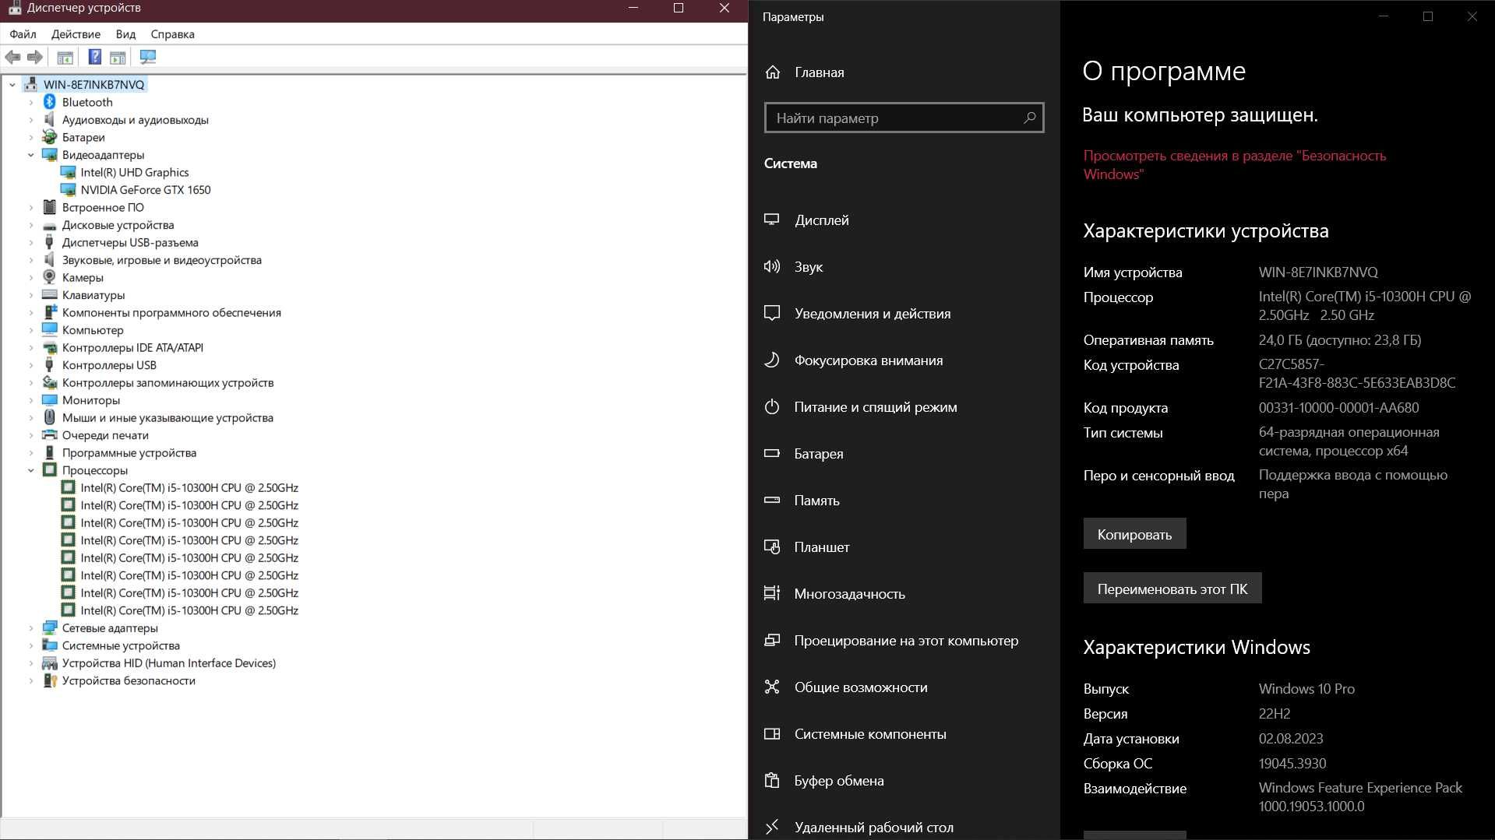Click the Monitors (Мониторы) category icon
This screenshot has width=1495, height=840.
tap(50, 399)
